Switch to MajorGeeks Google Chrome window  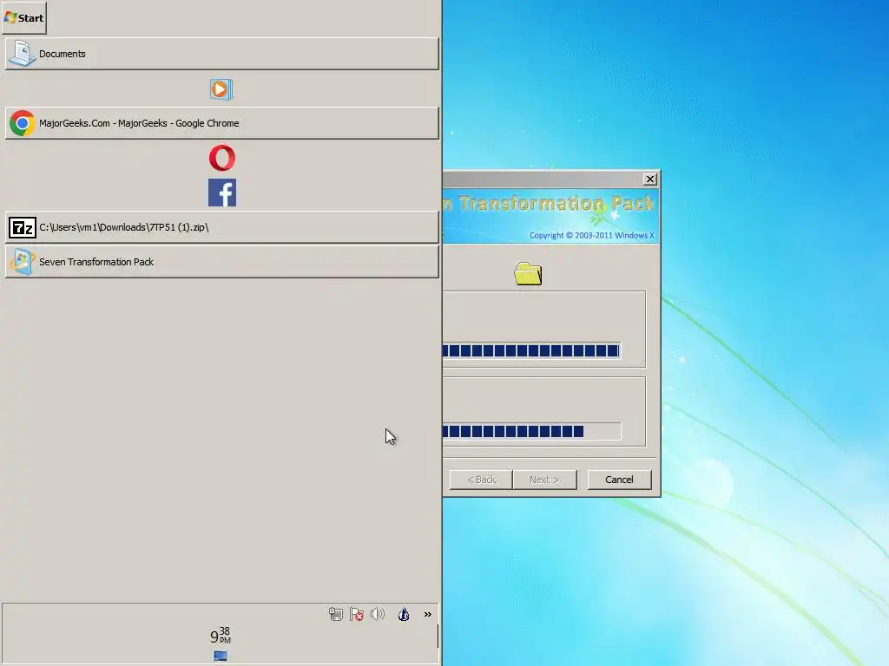tap(221, 123)
